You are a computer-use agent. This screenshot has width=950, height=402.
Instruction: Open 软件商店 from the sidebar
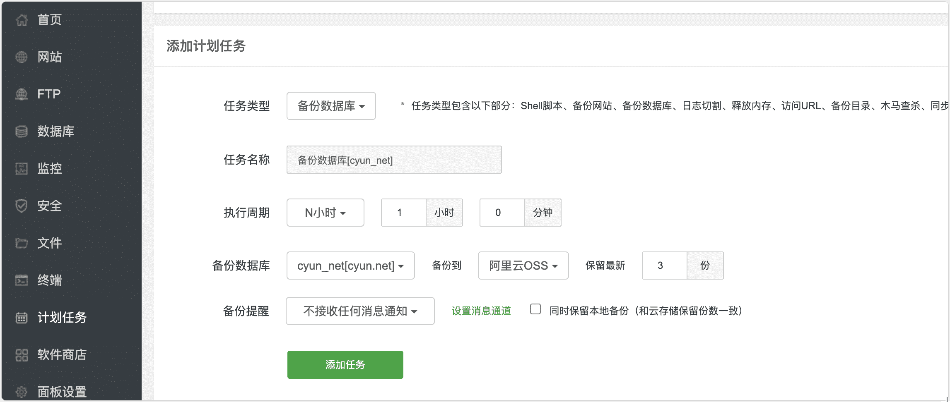tap(61, 354)
